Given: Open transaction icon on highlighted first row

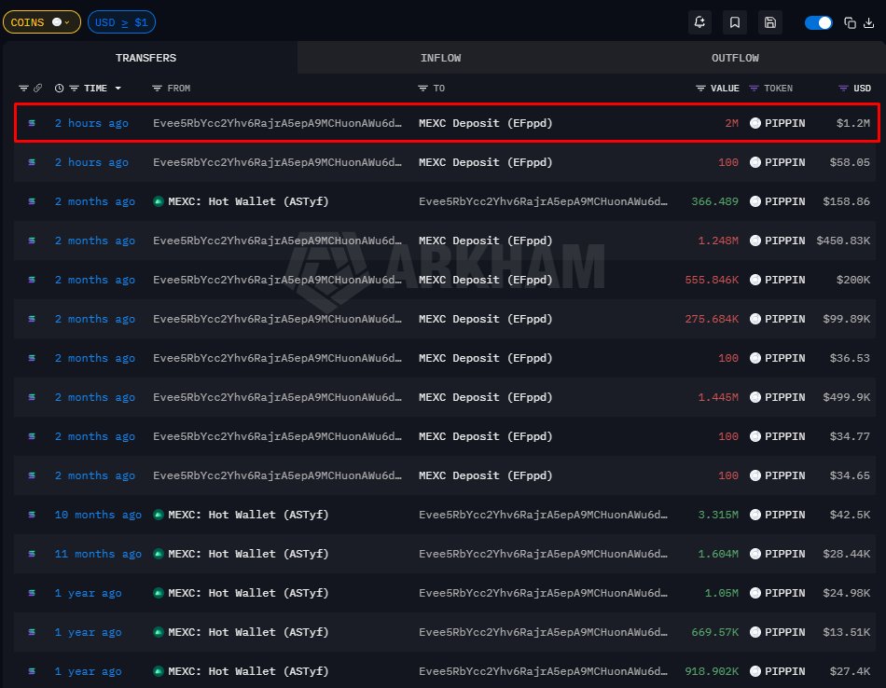Looking at the screenshot, I should (x=32, y=123).
